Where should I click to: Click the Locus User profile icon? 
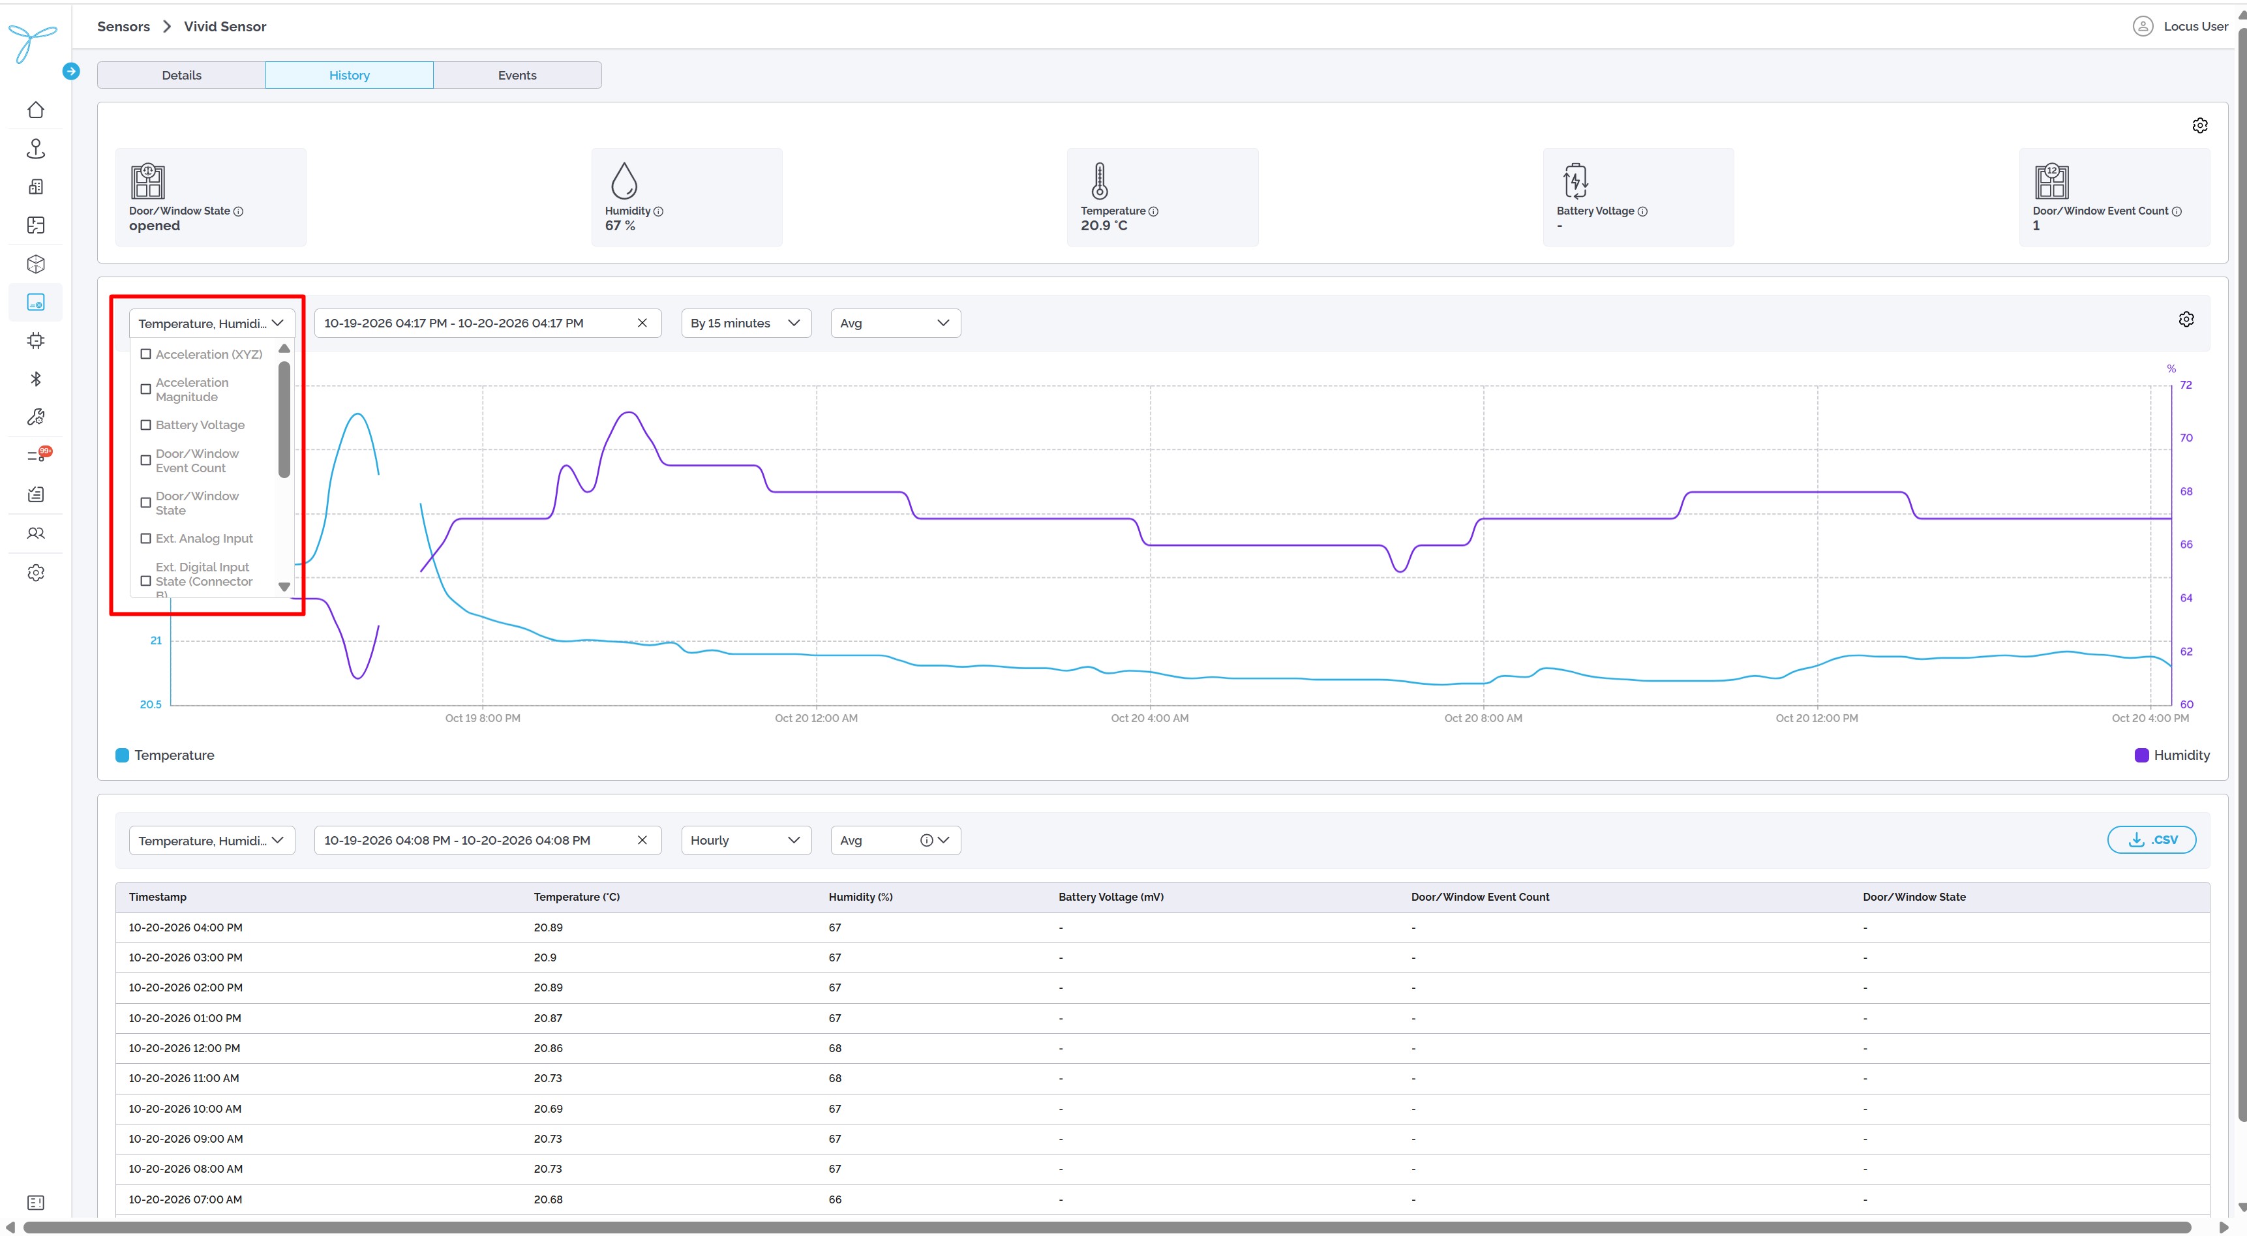2143,26
